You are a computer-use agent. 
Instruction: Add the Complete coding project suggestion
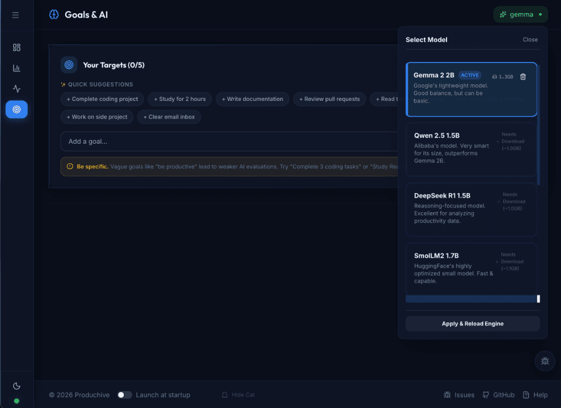(x=102, y=99)
